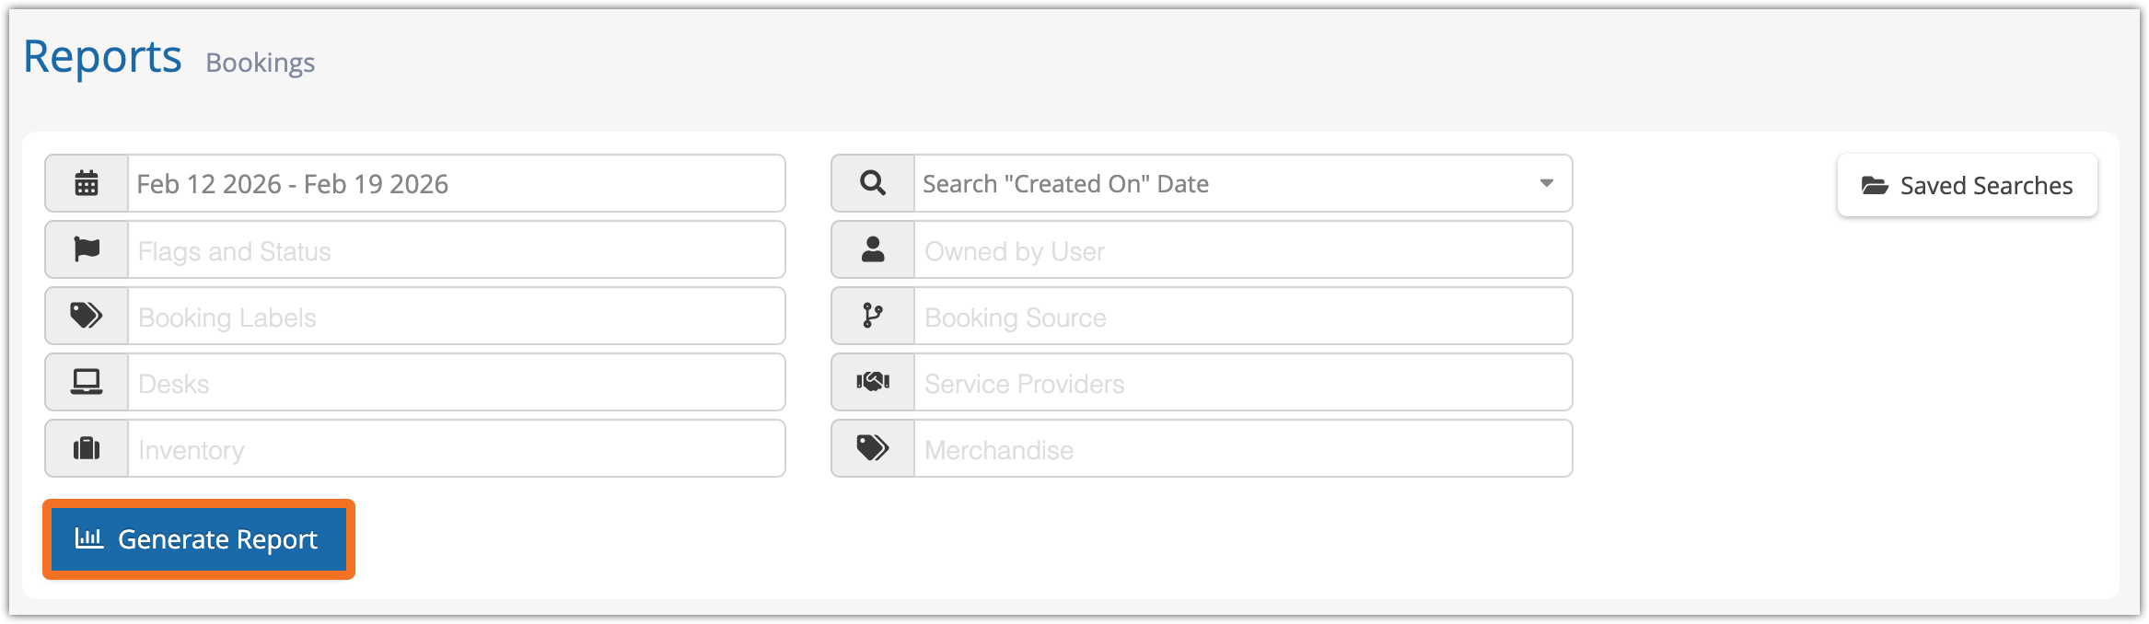Click the laptop icon beside Desks
Viewport: 2149px width, 624px height.
point(87,383)
